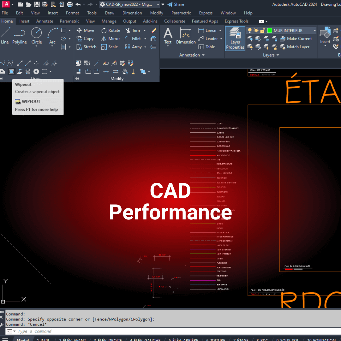Switch to the Annotate ribbon tab
Image resolution: width=341 pixels, height=341 pixels.
(x=45, y=21)
